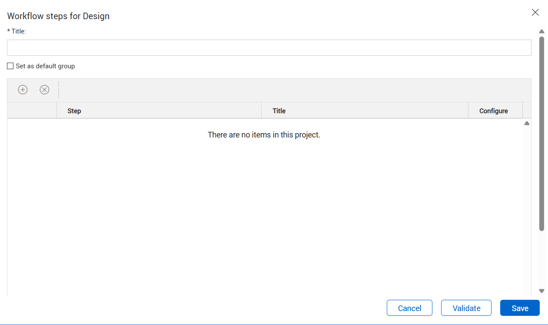Click the steps table scroll-up arrow
This screenshot has height=325, width=548.
tap(527, 124)
